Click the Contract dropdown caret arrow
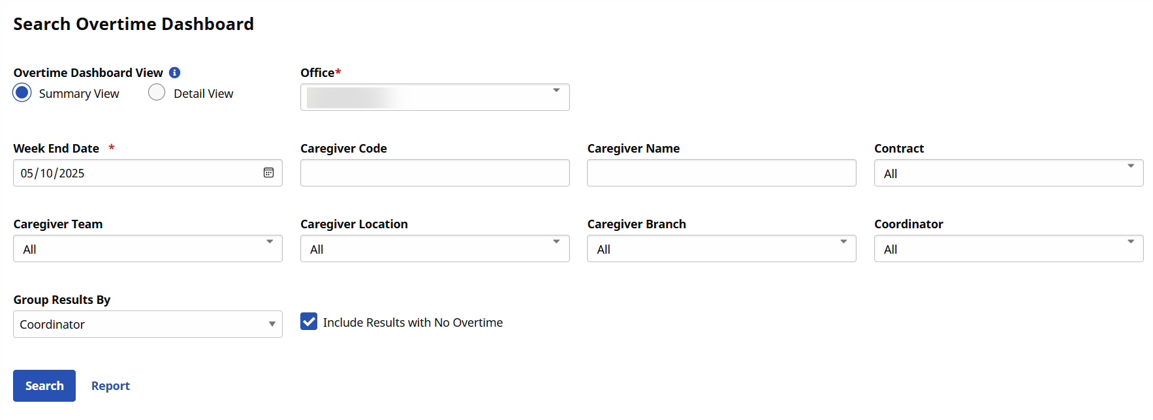 click(1131, 166)
